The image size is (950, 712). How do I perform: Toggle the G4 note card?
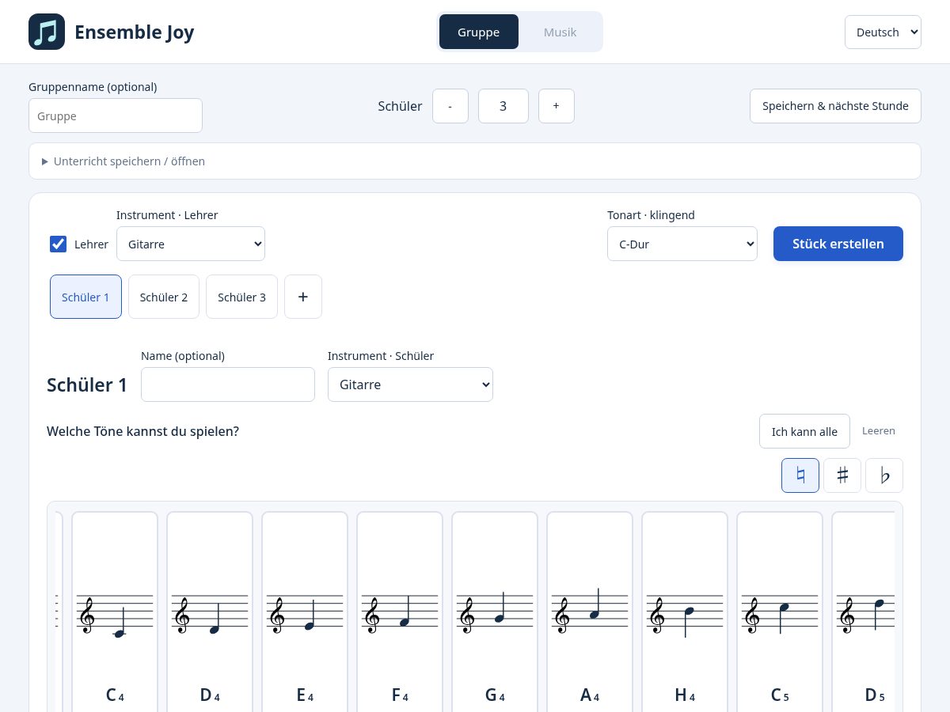point(495,612)
